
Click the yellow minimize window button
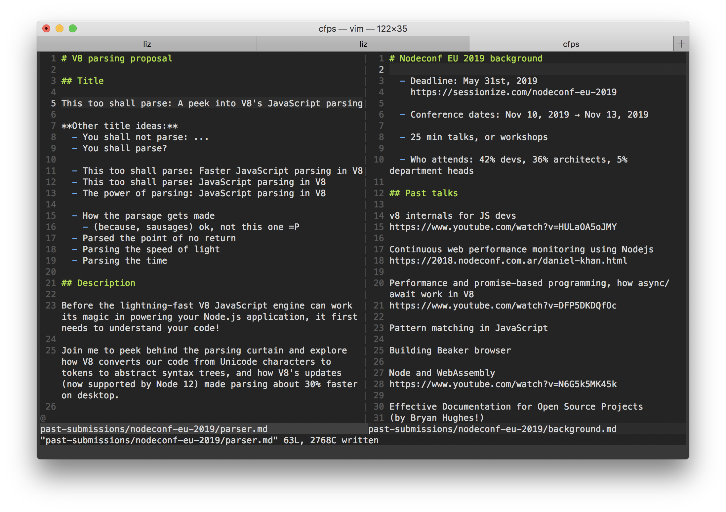pos(60,29)
